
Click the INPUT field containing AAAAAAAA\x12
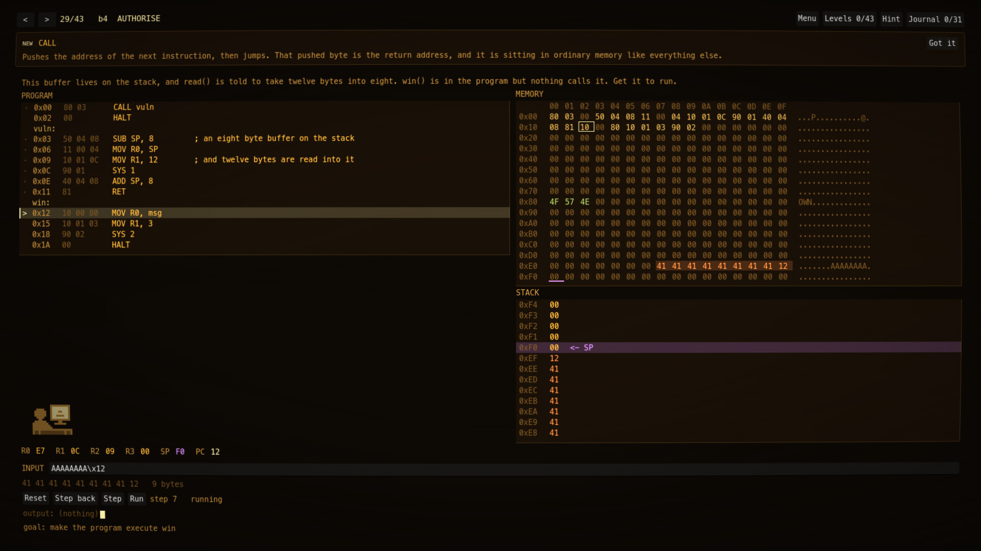pos(504,468)
